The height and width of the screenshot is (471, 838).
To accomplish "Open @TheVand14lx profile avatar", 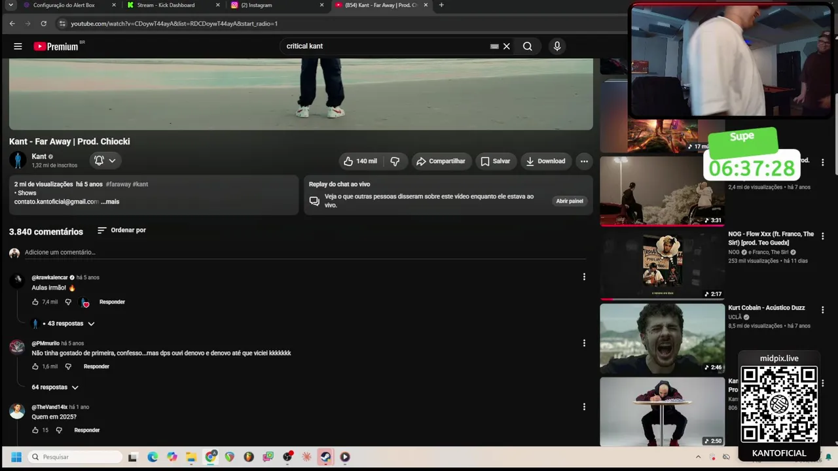I will 18,411.
